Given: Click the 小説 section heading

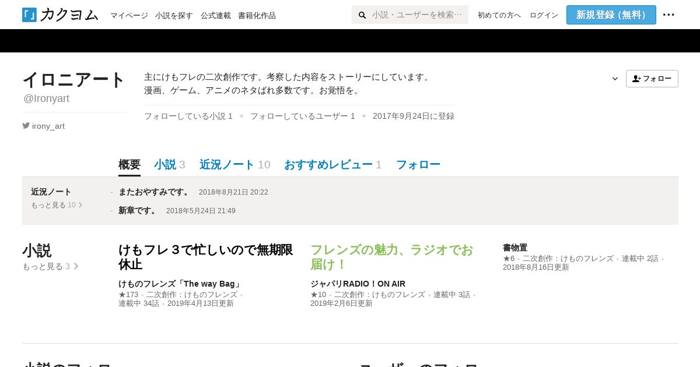Looking at the screenshot, I should coord(37,250).
